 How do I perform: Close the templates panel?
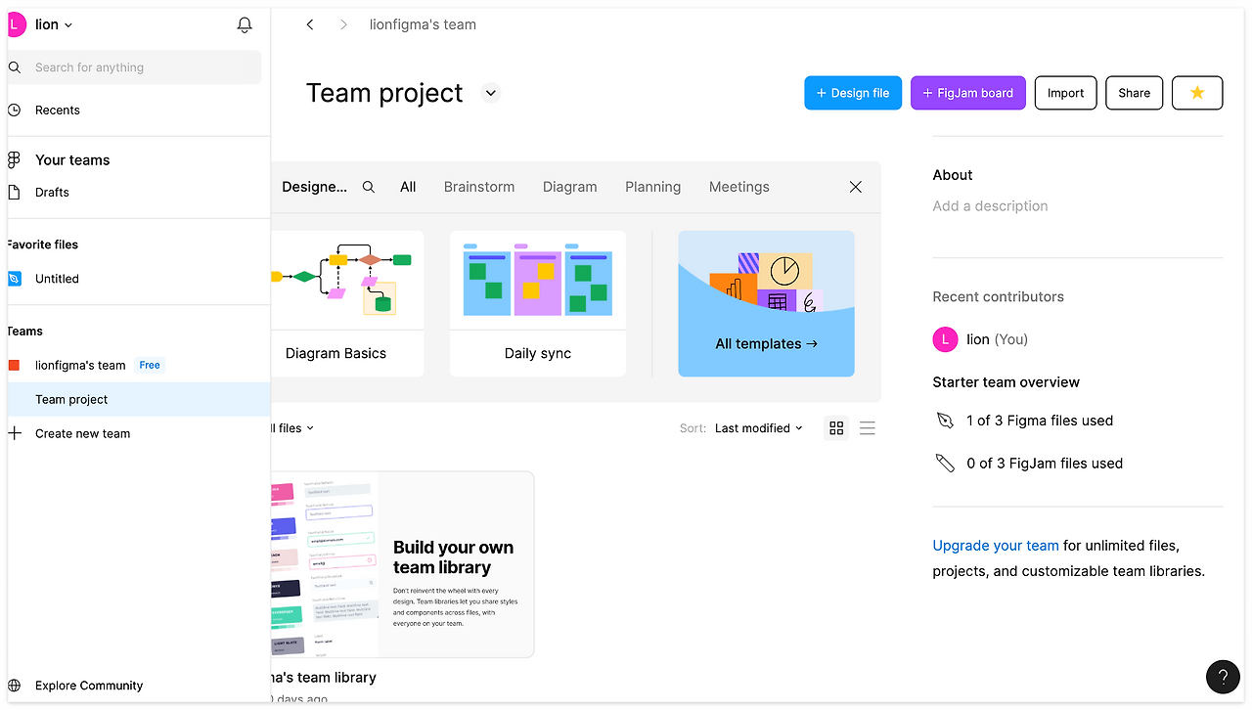pos(856,187)
